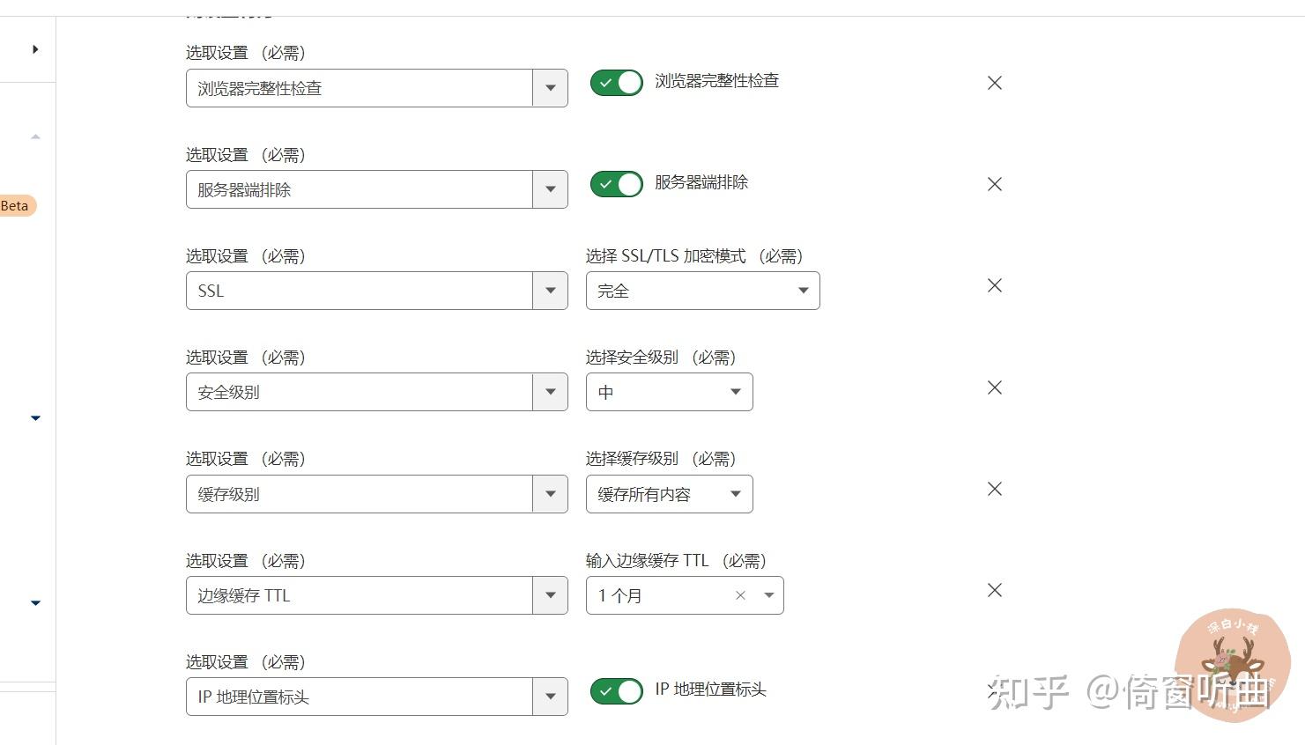Turn off the IP 地理位置标头 switch
1305x745 pixels.
coord(616,691)
